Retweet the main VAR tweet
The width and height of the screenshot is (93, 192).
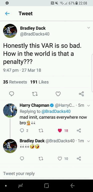[35, 94]
